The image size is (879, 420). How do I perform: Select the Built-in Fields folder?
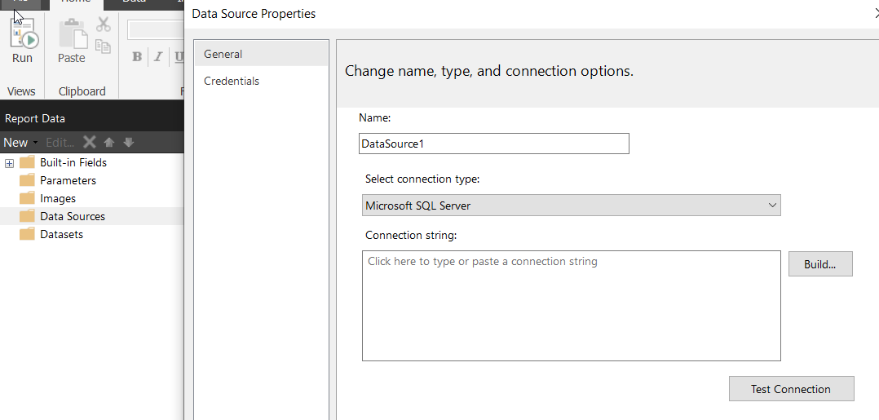(x=73, y=162)
